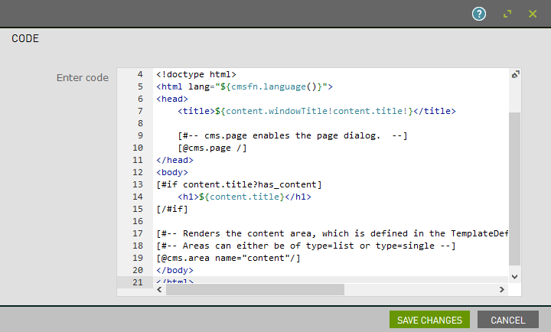Open the help icon in header

[x=479, y=14]
